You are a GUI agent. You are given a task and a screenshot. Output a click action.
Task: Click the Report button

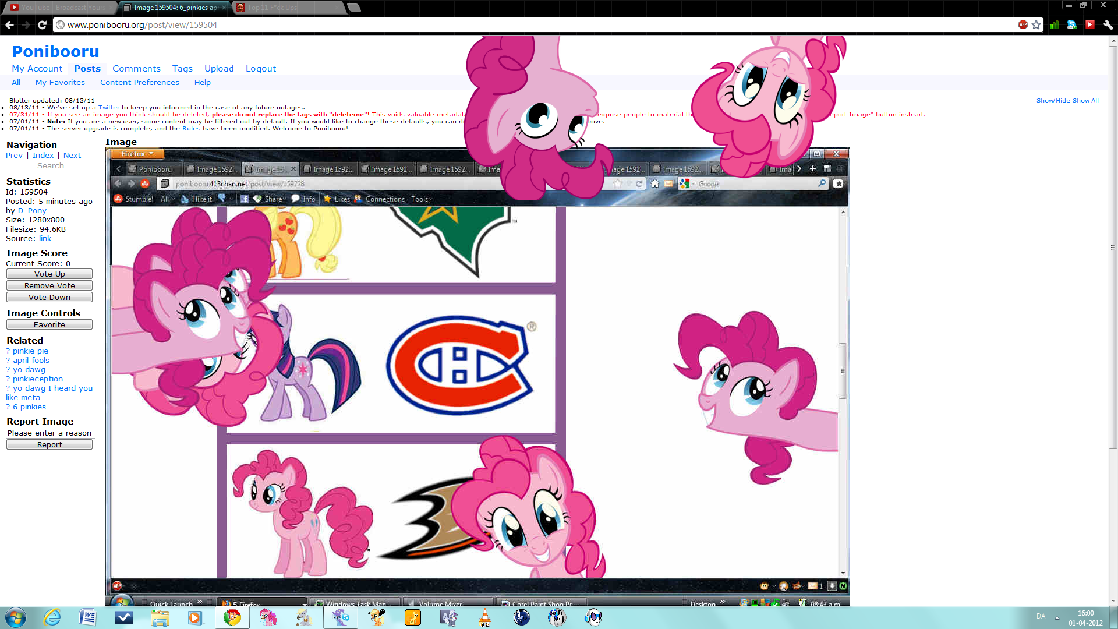[x=49, y=445]
